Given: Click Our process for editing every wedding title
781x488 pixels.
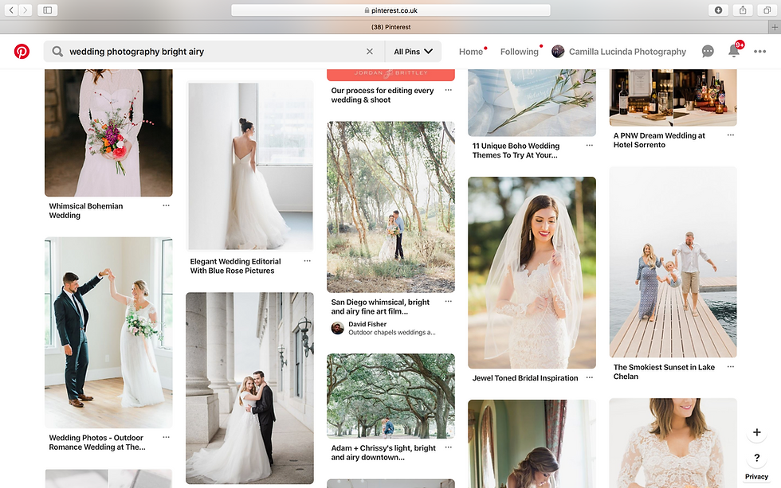Looking at the screenshot, I should pos(382,95).
